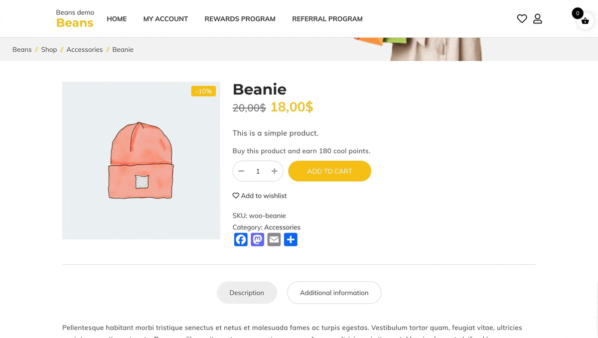The image size is (598, 338).
Task: Click the Facebook share icon
Action: 241,239
